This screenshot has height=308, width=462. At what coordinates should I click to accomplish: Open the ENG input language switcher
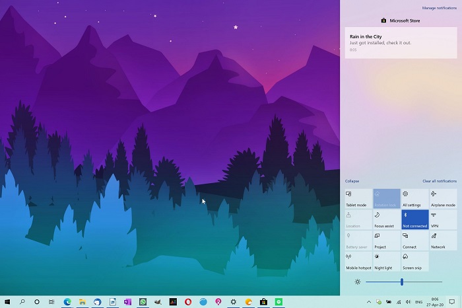[420, 301]
